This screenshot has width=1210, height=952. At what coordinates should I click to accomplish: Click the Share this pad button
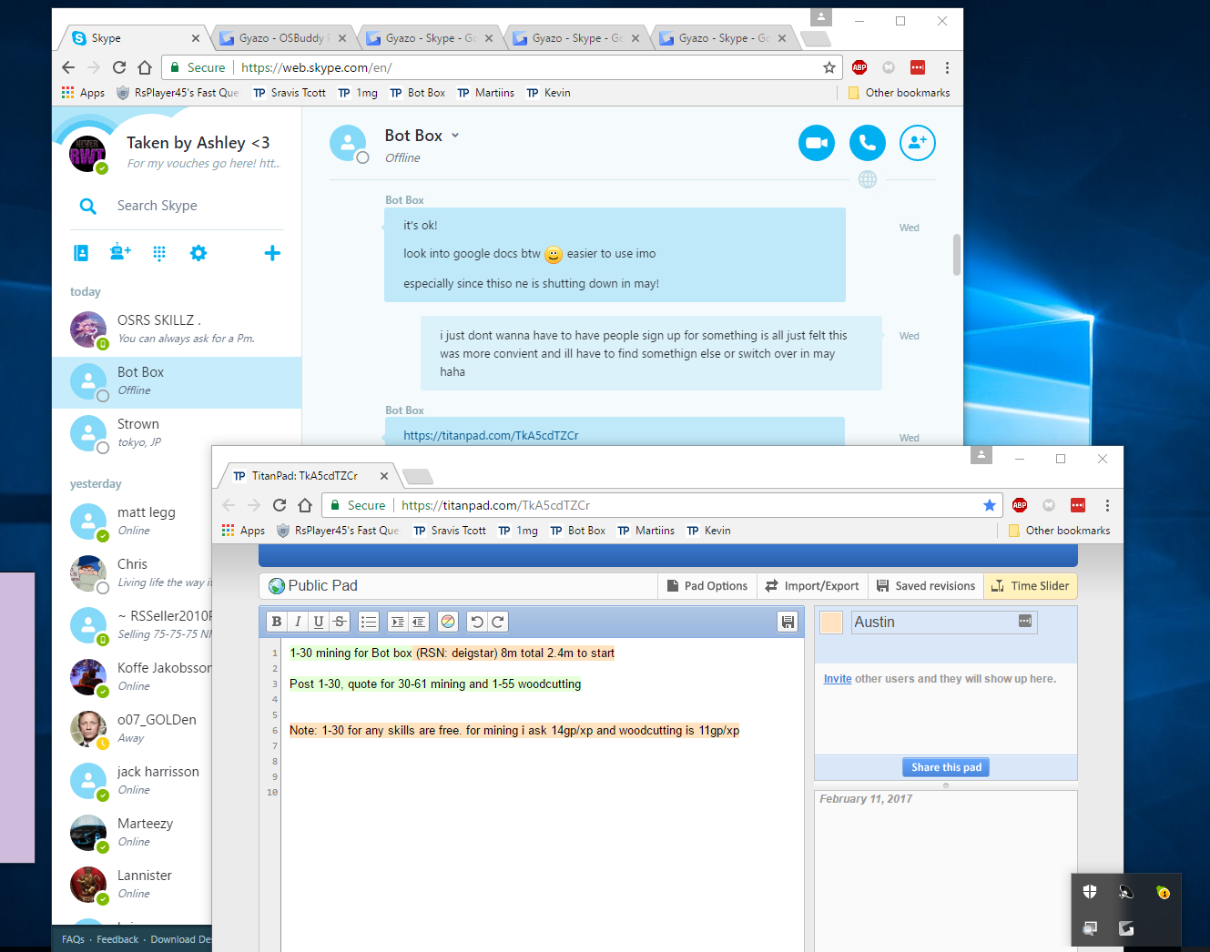tap(946, 767)
